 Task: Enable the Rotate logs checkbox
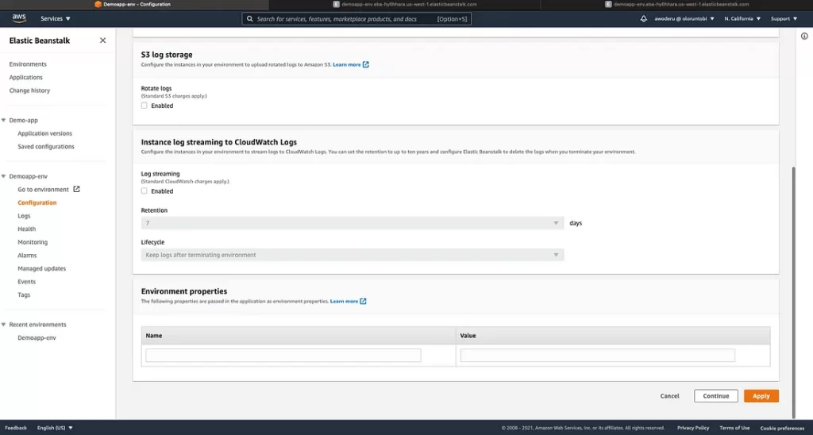(144, 106)
